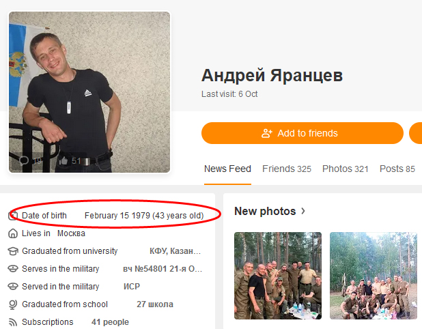Open the Friends 325 tab
422x329 pixels.
click(287, 169)
